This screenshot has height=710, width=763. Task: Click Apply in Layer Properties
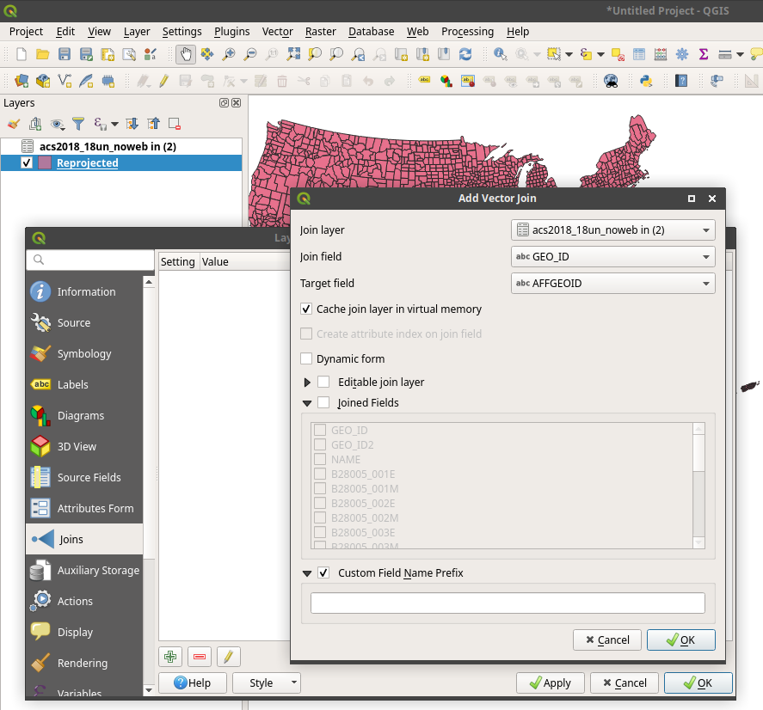click(x=551, y=682)
